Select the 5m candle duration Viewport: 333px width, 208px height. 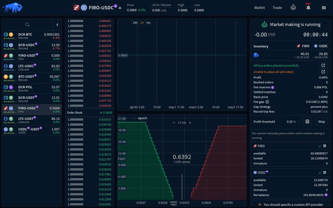tap(148, 23)
